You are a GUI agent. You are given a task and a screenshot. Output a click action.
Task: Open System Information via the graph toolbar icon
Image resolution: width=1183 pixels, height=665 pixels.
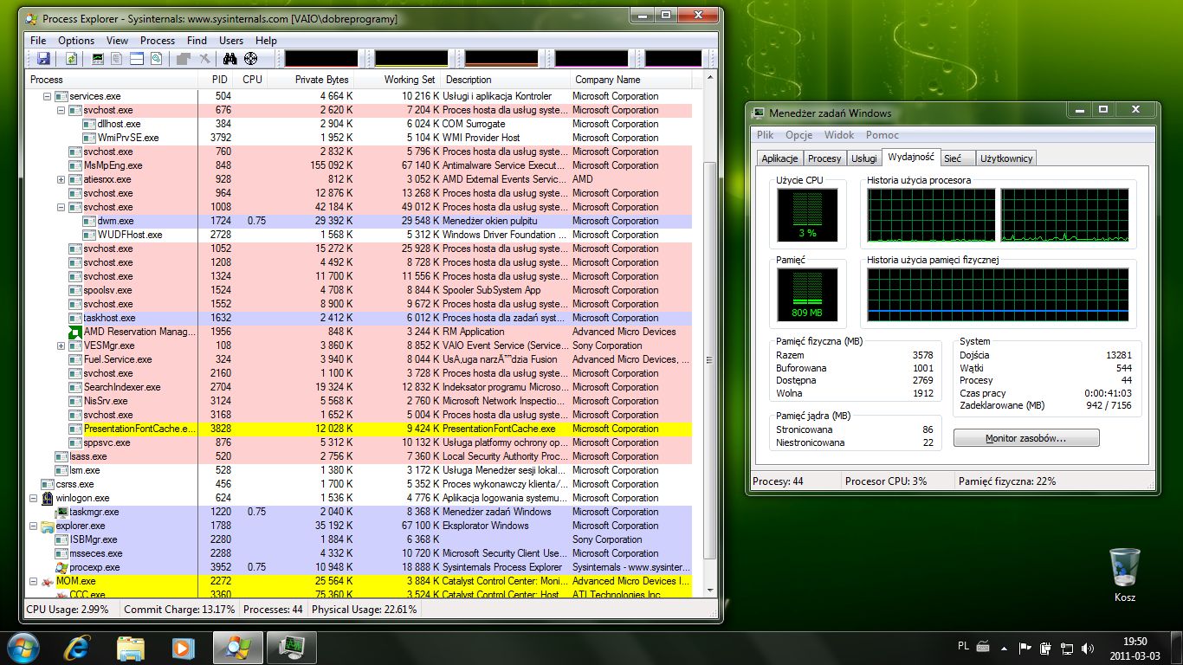[98, 59]
